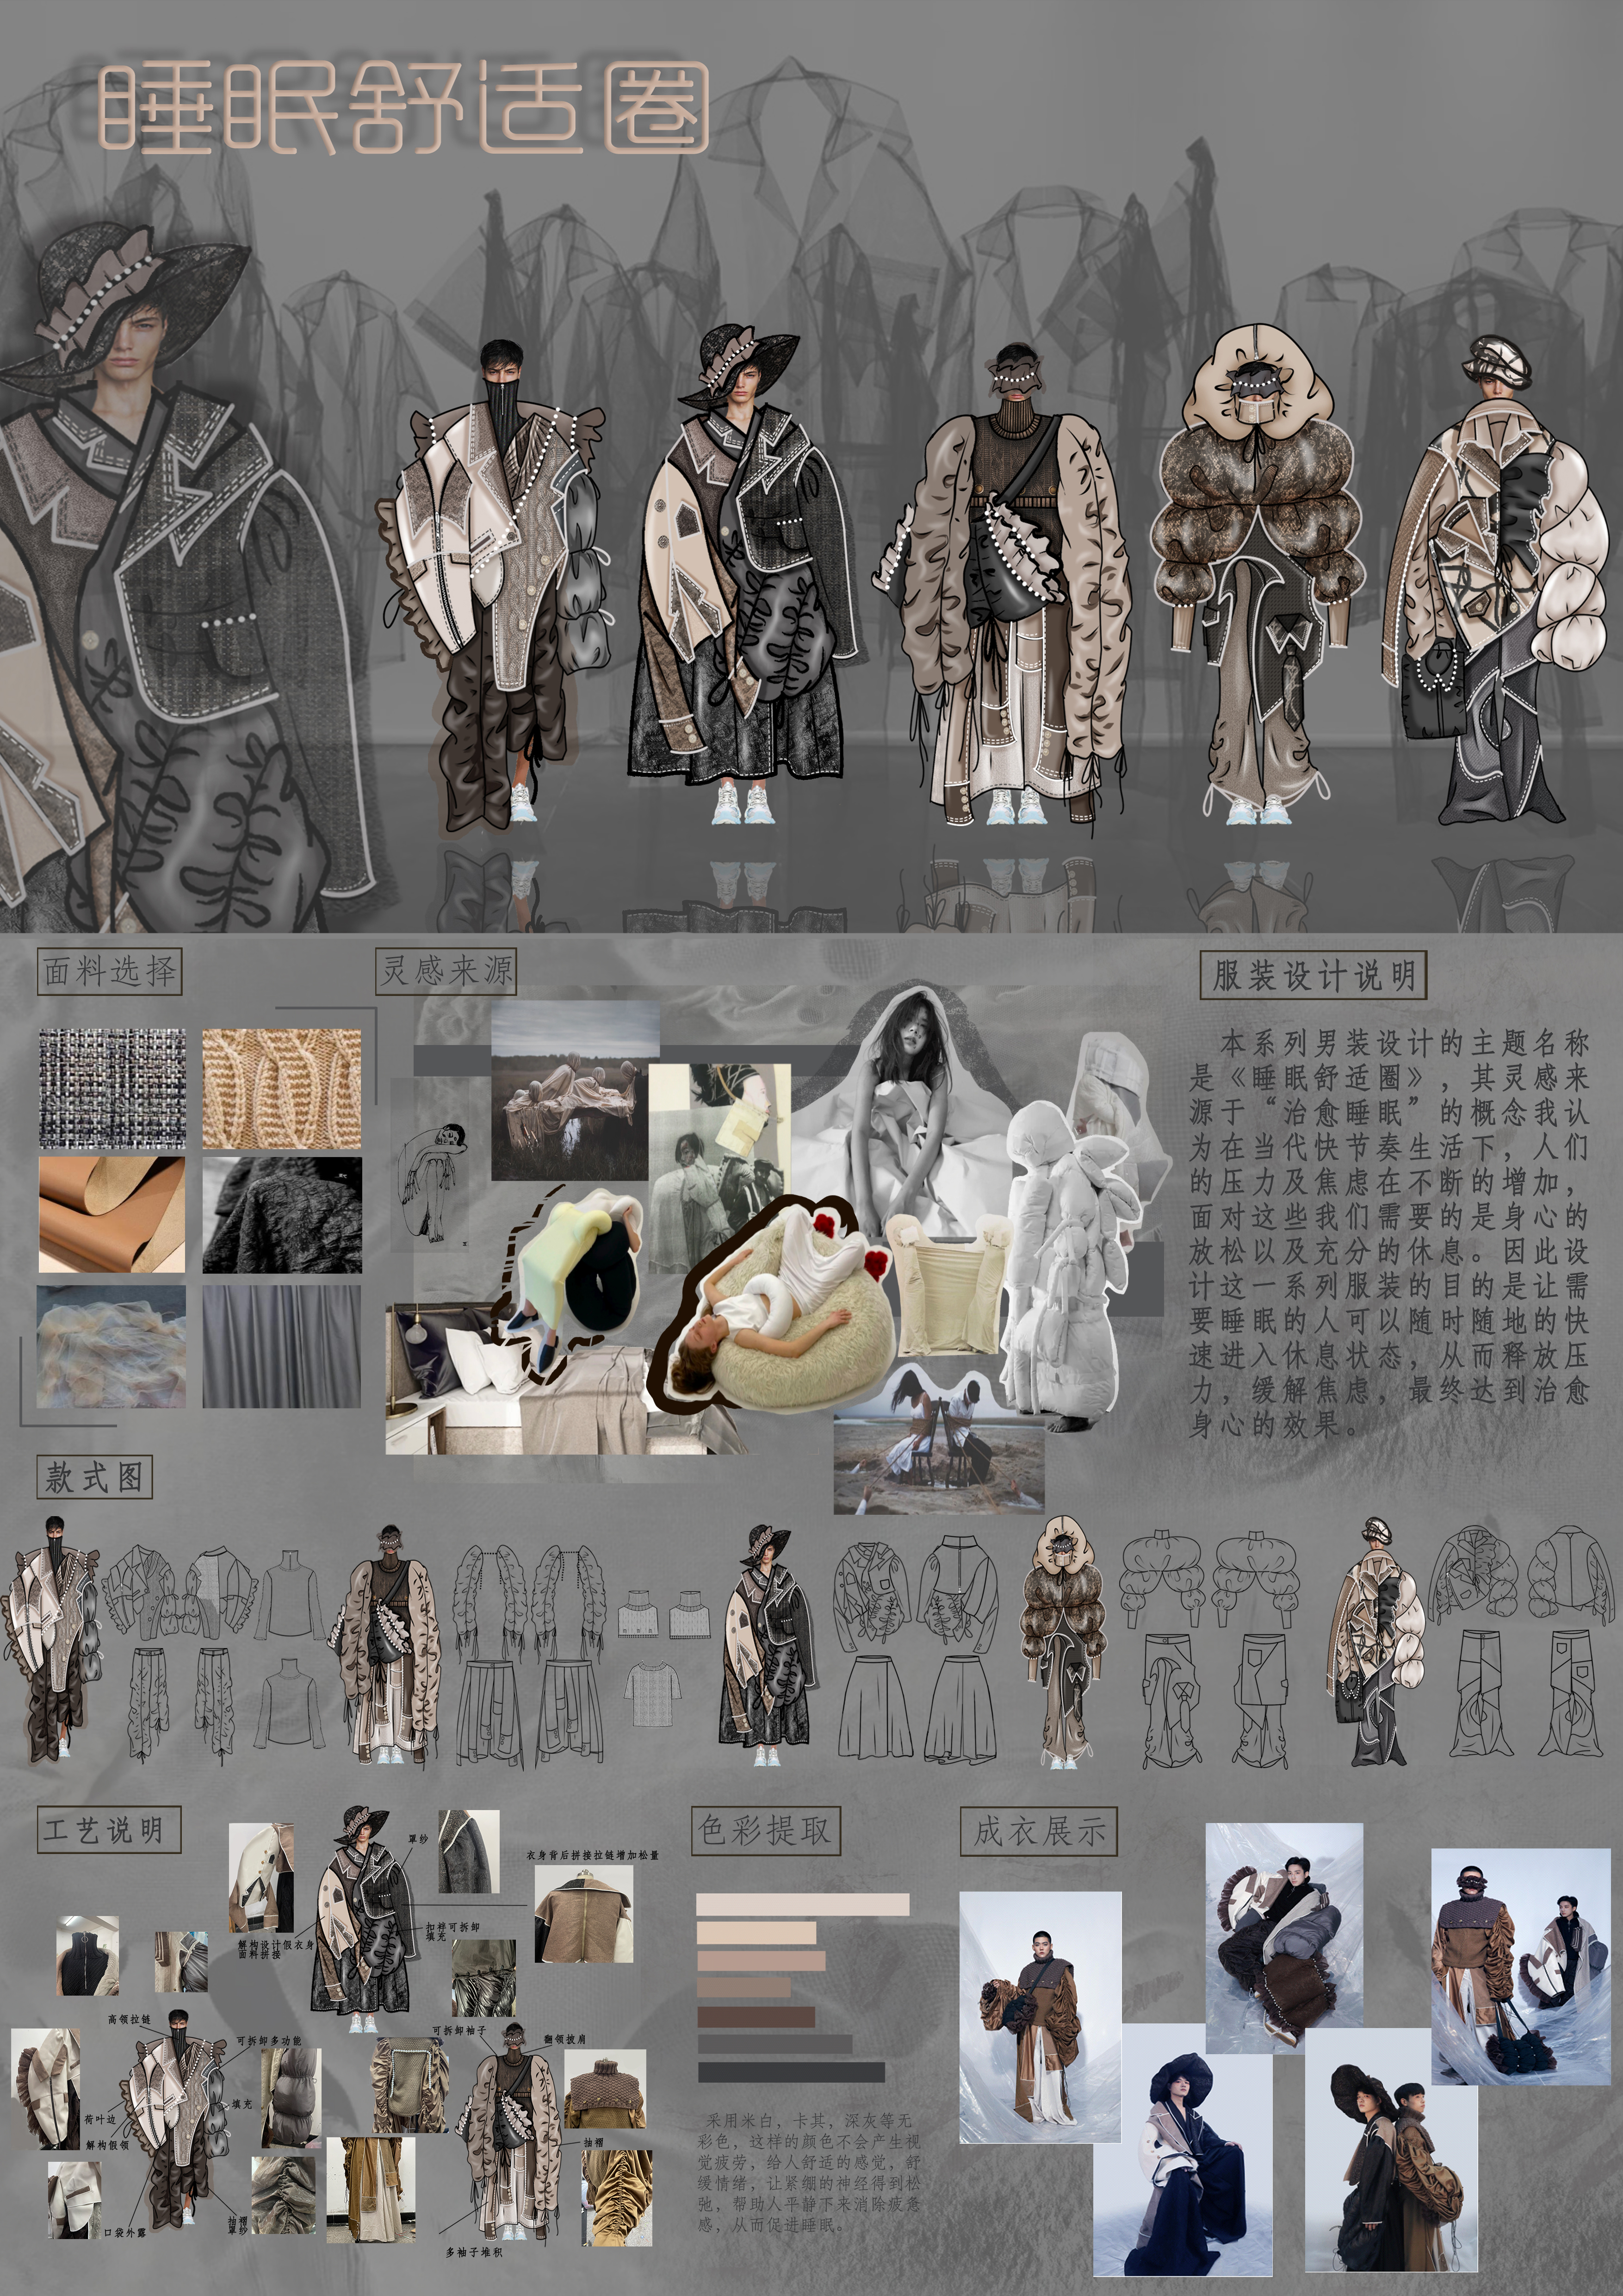
Task: Select the grey draped curtain fabric swatch
Action: 282,1346
